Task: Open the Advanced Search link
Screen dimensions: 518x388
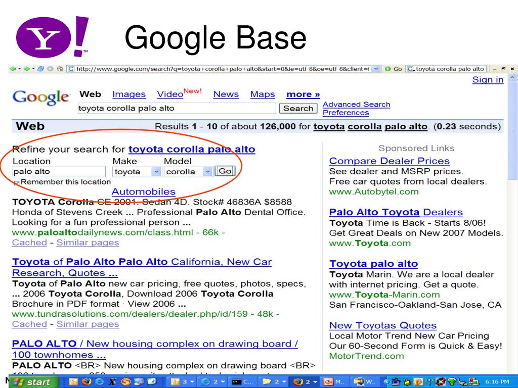Action: point(356,105)
